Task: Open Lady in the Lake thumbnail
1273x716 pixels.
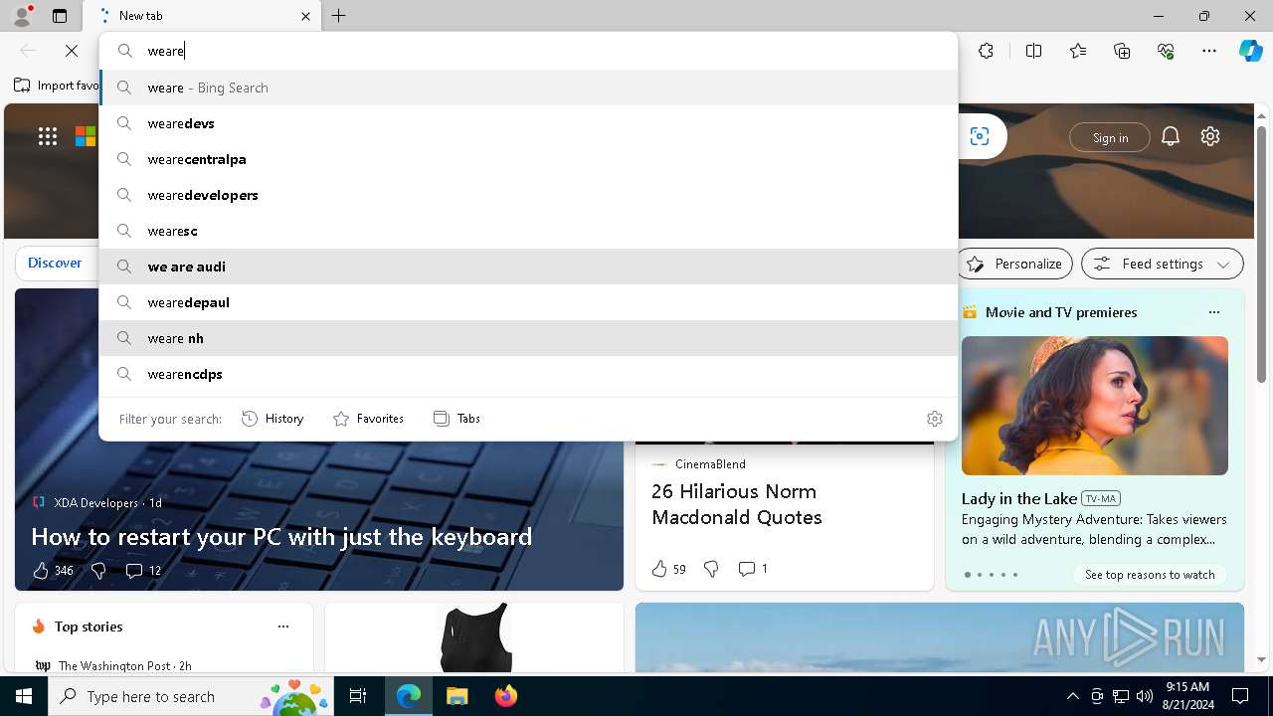Action: pos(1095,406)
